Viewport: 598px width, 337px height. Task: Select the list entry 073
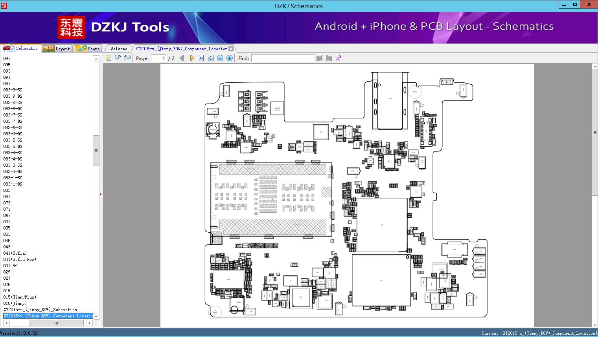[7, 203]
